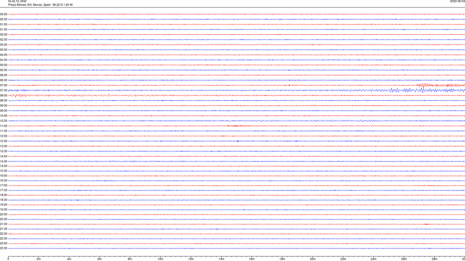Select the 01:00 row label
465x261 pixels.
[x=3, y=25]
